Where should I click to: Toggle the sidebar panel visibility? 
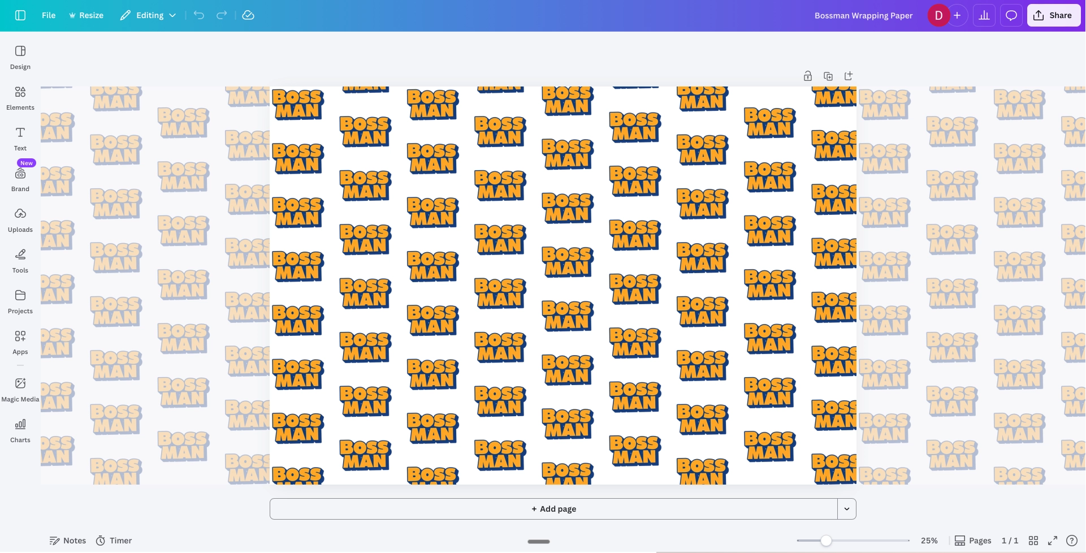click(20, 15)
